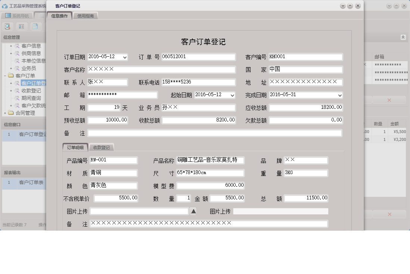Screen dimensions: 410x274
Task: Open the 订单明细 tab
Action: (75, 148)
